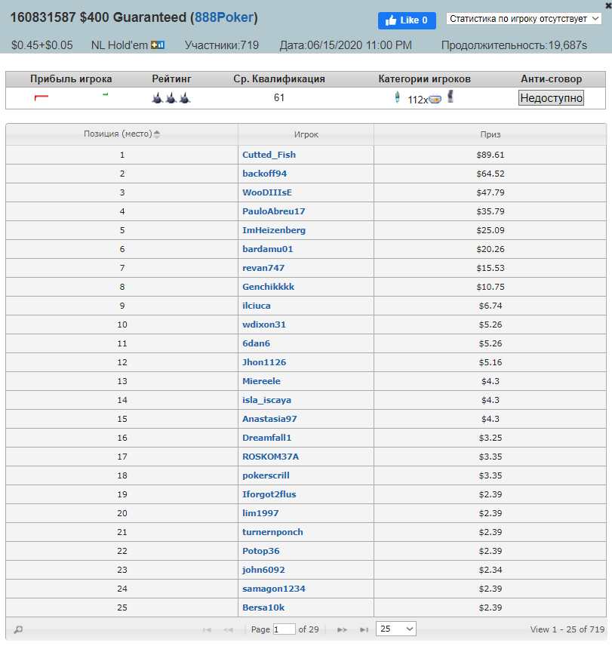Image resolution: width=612 pixels, height=646 pixels.
Task: Click the tournament type icon after NL Hold'em
Action: [158, 45]
